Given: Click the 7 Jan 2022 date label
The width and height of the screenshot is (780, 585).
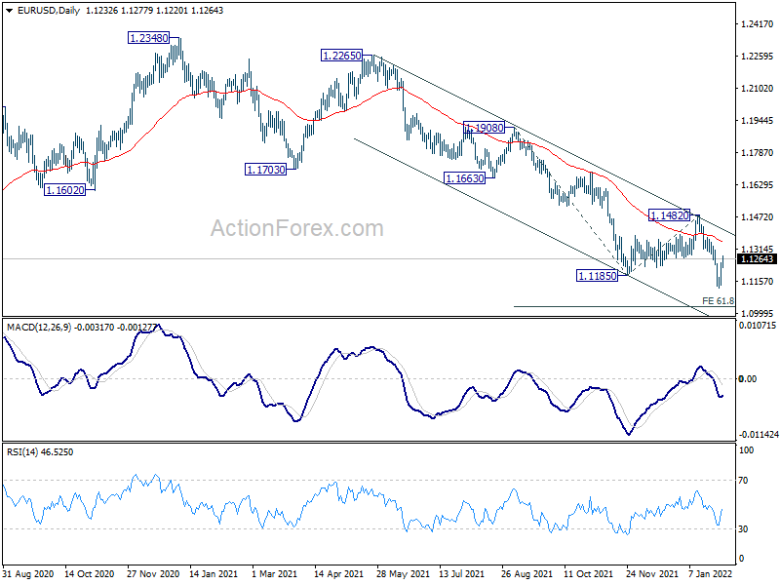Looking at the screenshot, I should [x=711, y=573].
